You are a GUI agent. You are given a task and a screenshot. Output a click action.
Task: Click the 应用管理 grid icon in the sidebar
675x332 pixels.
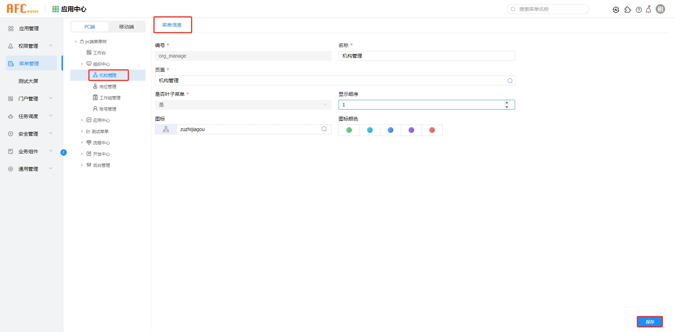pyautogui.click(x=11, y=28)
